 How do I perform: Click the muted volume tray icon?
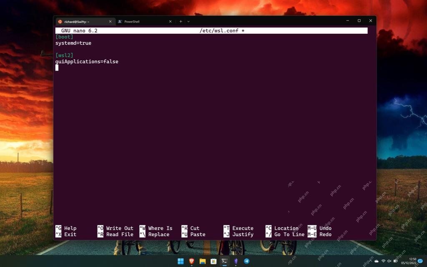[389, 261]
